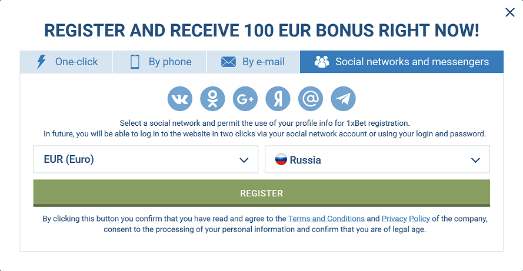Viewport: 523px width, 271px height.
Task: Open the Privacy Policy link
Action: pos(405,219)
